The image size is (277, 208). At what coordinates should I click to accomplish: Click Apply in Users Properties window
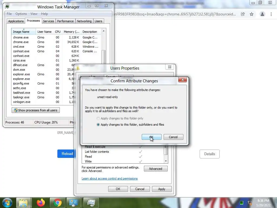click(162, 189)
